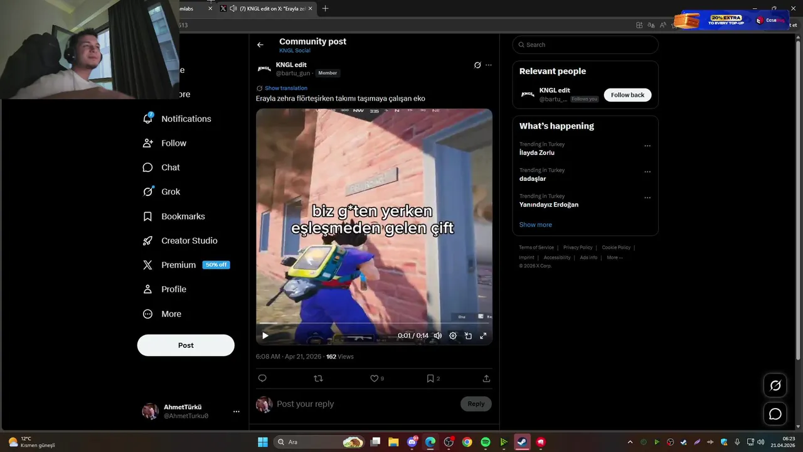
Task: Open more options for Yanındayız Erdoğan trend
Action: tap(647, 198)
